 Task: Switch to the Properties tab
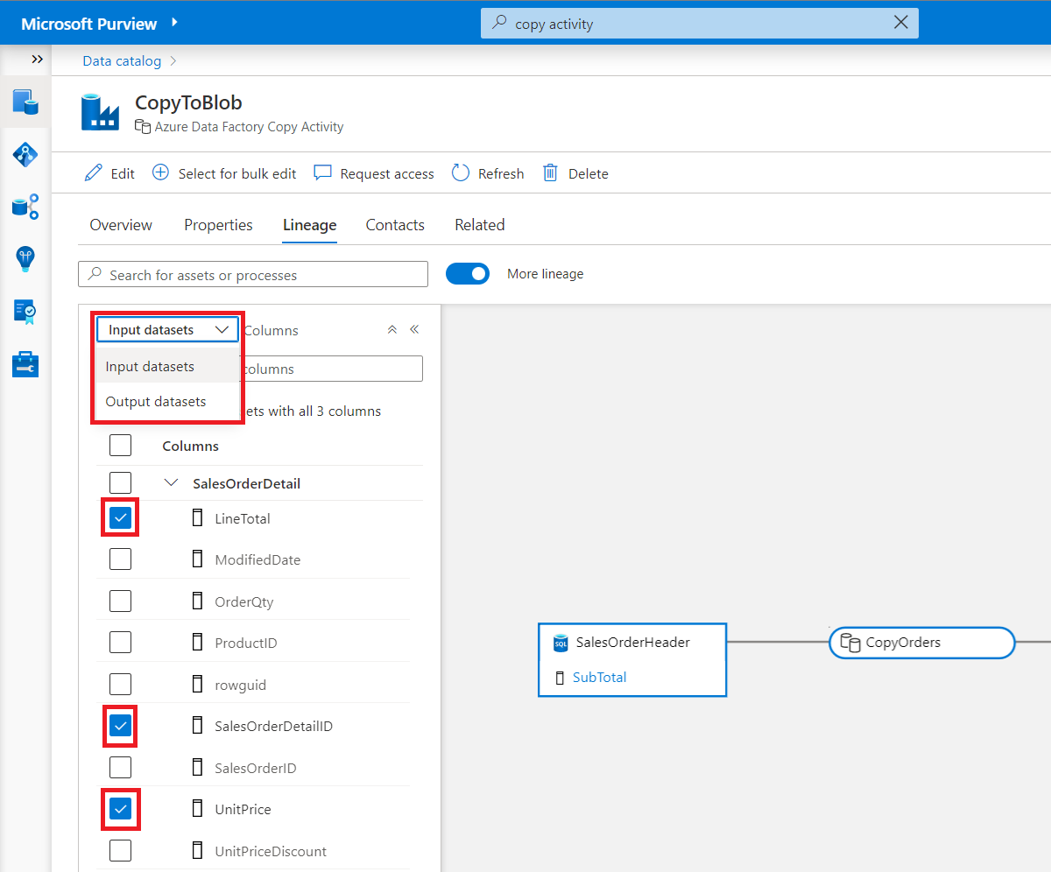tap(218, 225)
